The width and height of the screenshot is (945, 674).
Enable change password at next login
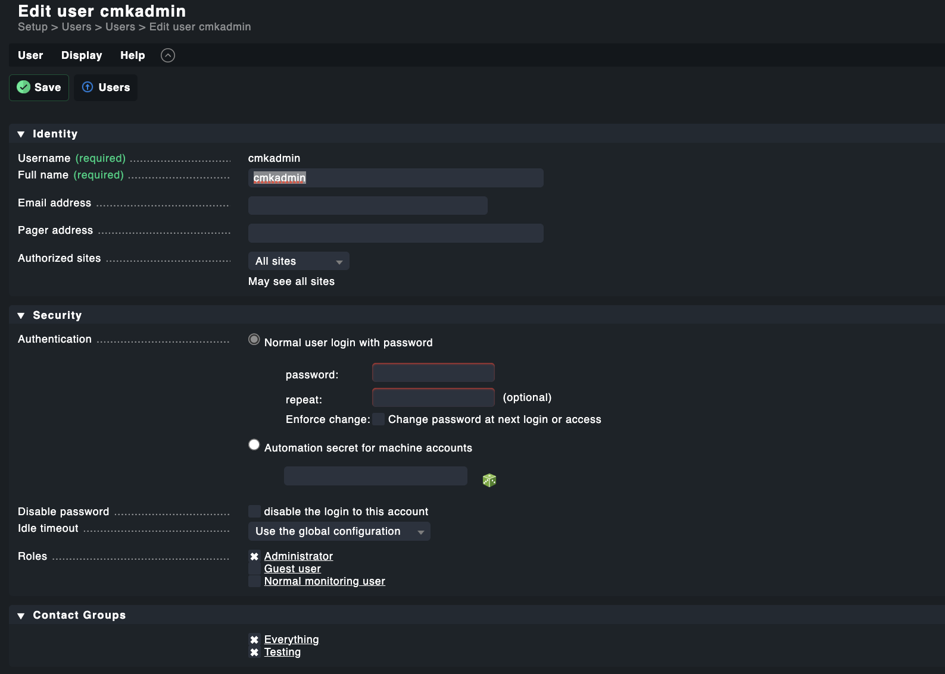378,419
